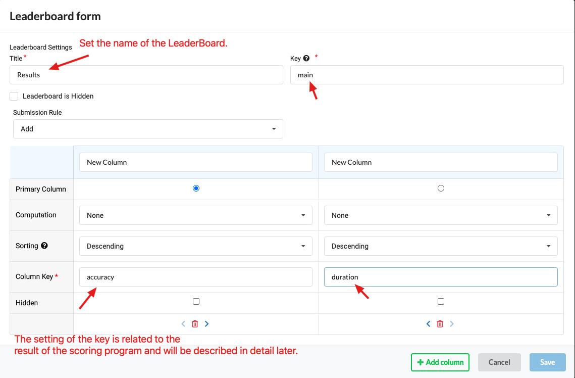
Task: Open Sorting dropdown for accuracy column
Action: click(x=196, y=246)
